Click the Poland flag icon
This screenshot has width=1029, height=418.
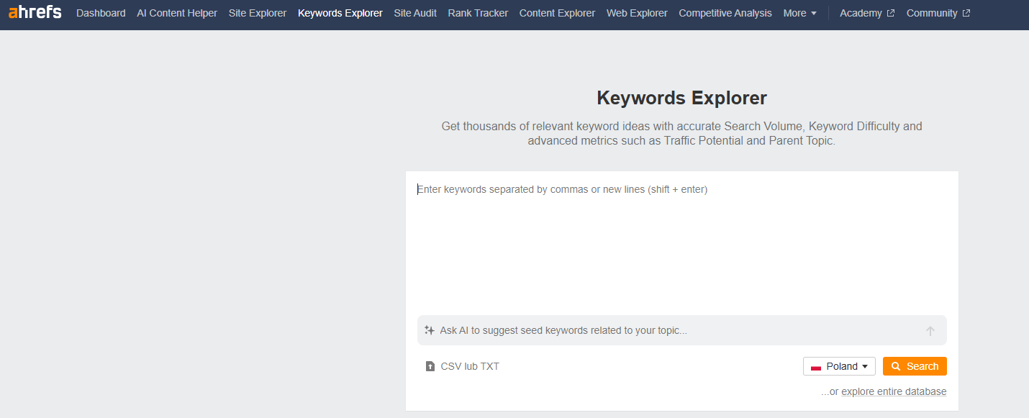(816, 367)
